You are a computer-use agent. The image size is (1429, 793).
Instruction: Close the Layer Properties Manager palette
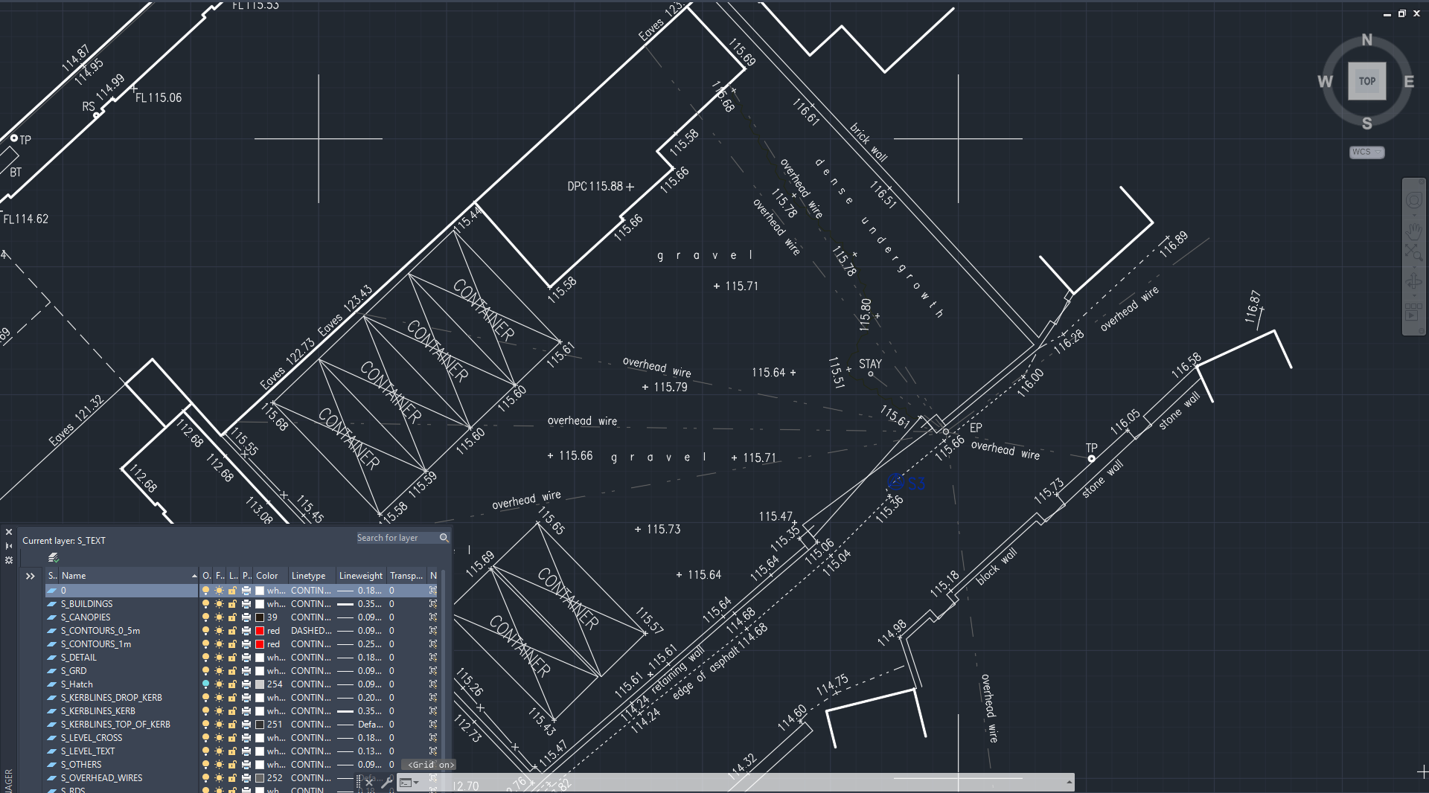tap(9, 532)
